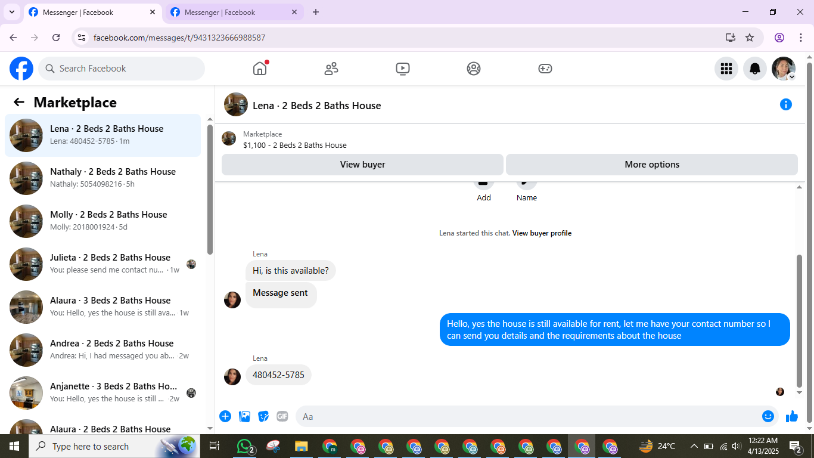The image size is (814, 458).
Task: Click the conversation list scrollbar
Action: [210, 190]
